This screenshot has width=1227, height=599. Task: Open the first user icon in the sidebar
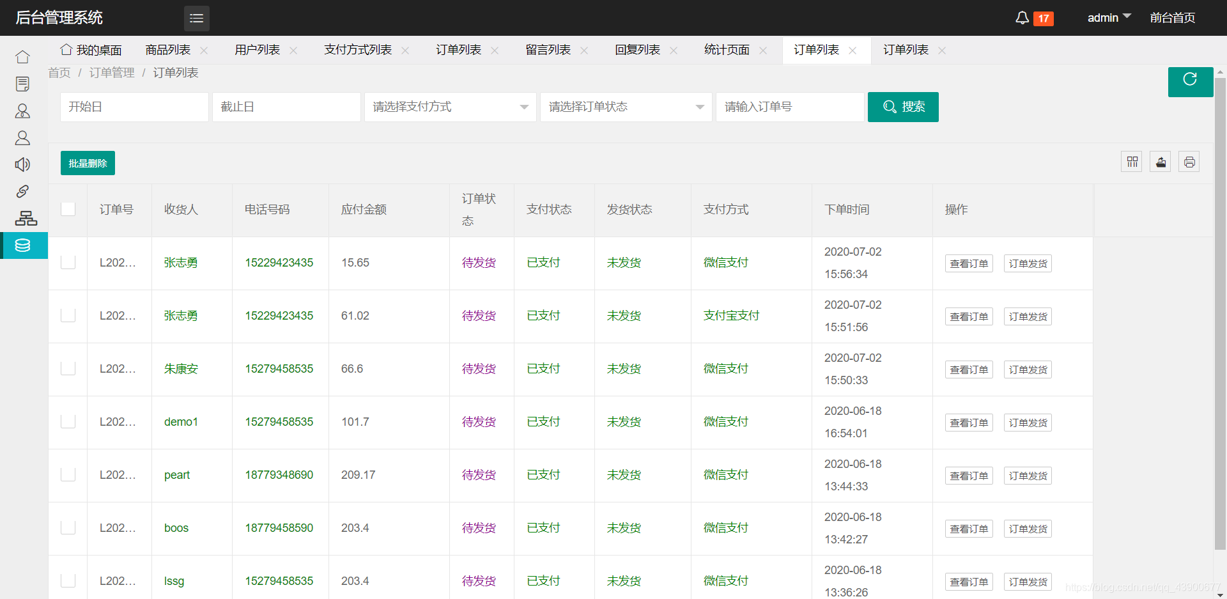tap(22, 111)
